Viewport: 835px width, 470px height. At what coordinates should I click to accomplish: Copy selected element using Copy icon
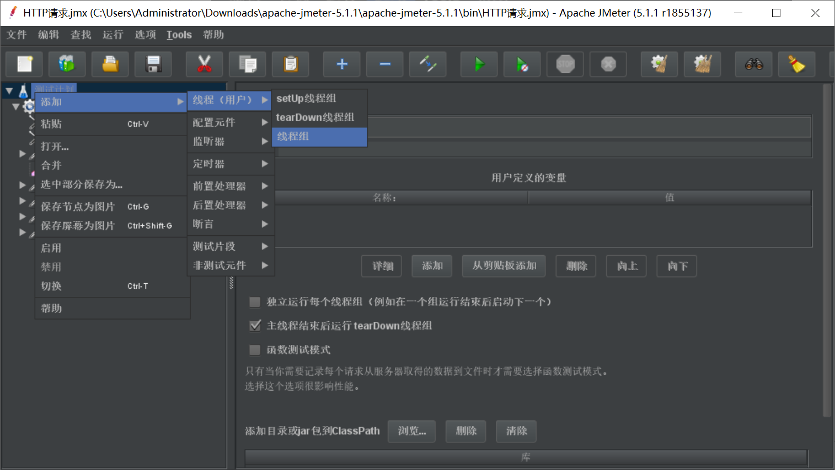(x=248, y=64)
